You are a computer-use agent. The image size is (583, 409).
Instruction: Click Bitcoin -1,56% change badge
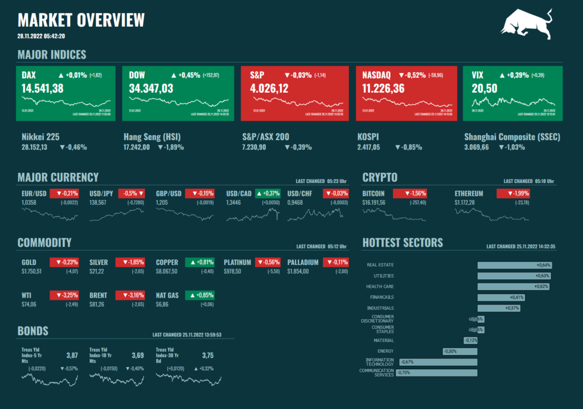410,193
